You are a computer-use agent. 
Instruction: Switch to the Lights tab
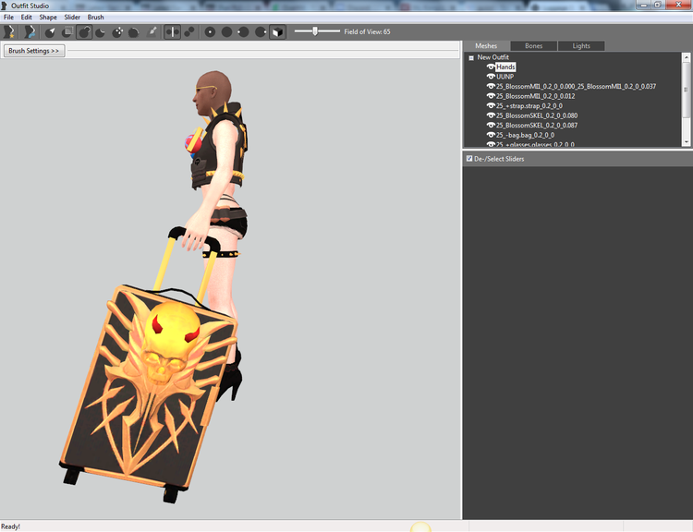[x=581, y=46]
